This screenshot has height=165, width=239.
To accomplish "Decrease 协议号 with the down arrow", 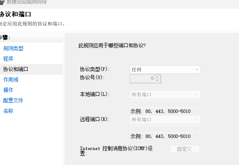I will click(x=158, y=80).
